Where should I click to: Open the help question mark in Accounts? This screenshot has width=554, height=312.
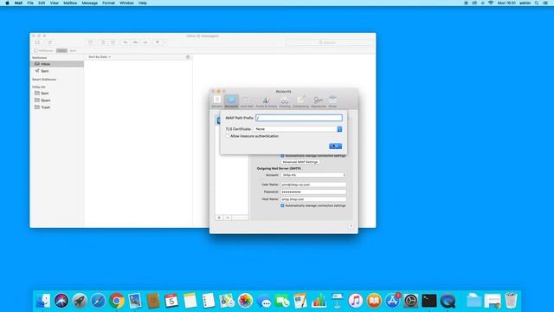(351, 226)
